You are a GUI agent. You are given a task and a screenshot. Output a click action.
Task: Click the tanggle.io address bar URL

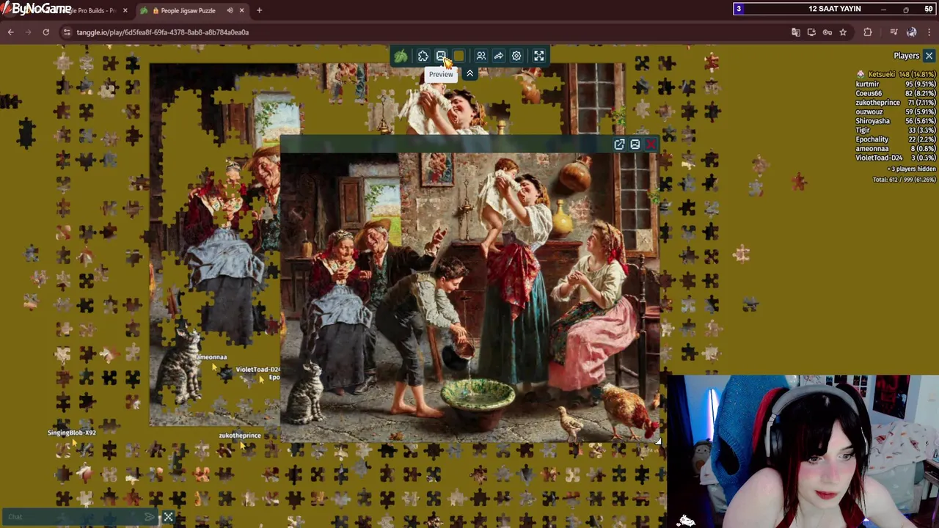click(162, 32)
